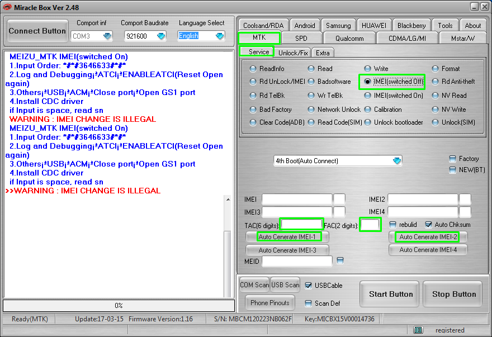Click the status bar keyboard icon
Viewport: 492px width, 337px height.
(418, 330)
